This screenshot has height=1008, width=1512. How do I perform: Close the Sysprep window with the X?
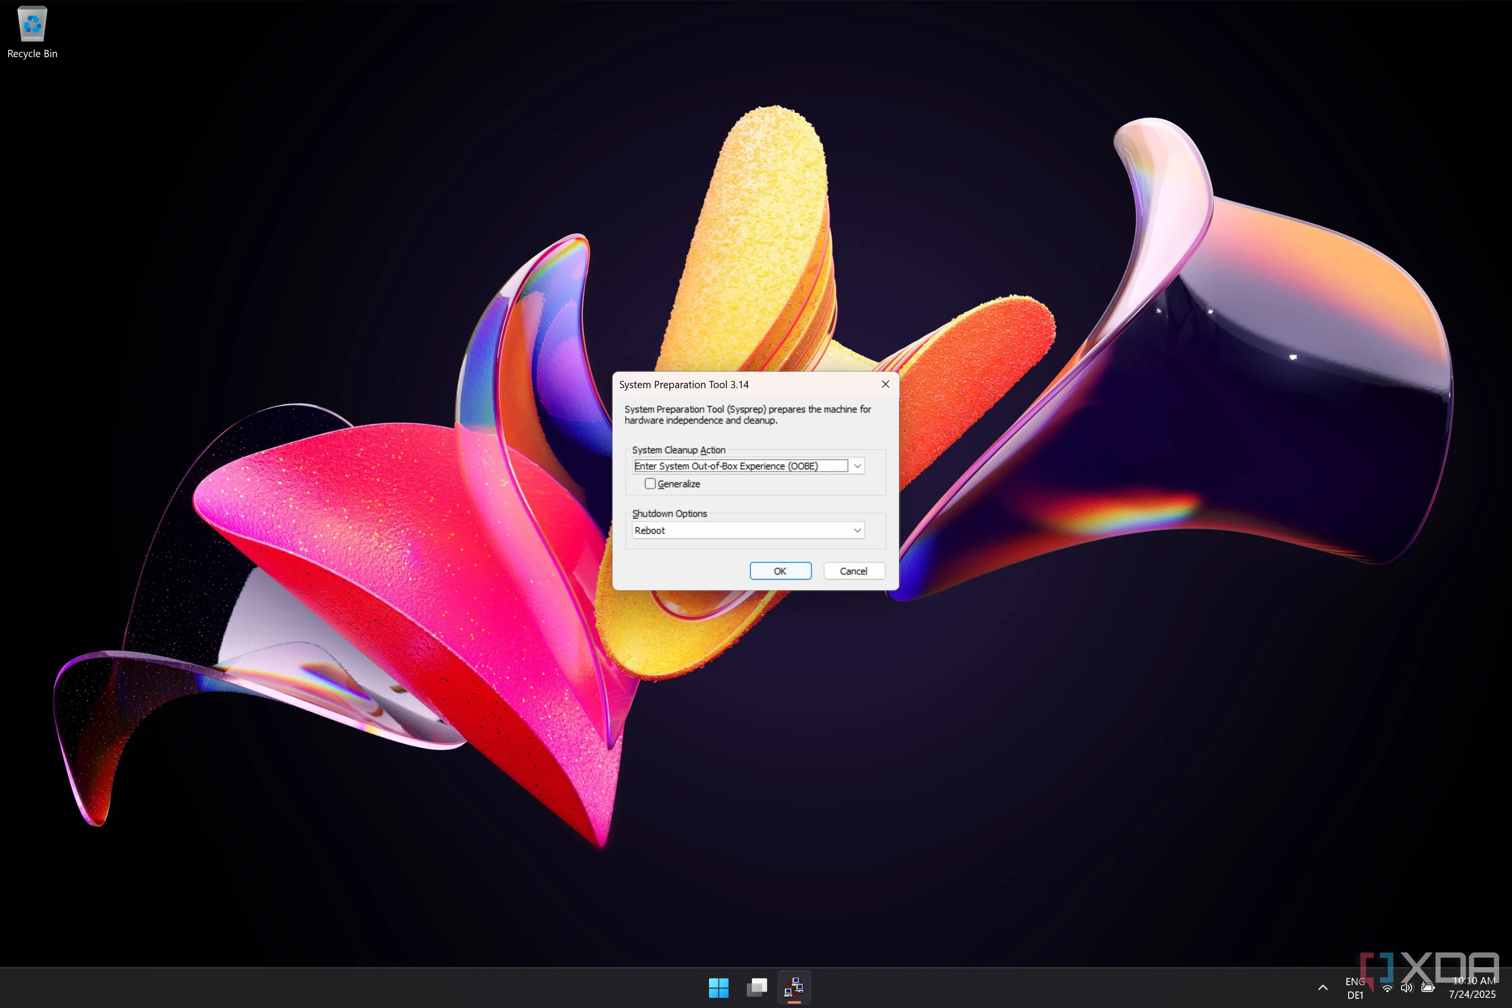tap(885, 384)
